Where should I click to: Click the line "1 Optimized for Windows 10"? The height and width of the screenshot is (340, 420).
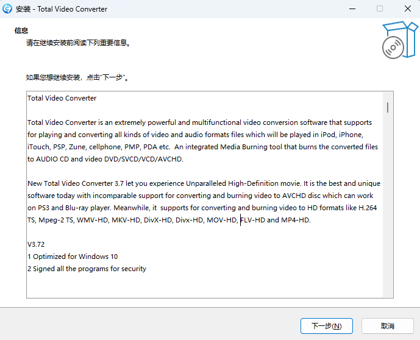click(x=73, y=257)
